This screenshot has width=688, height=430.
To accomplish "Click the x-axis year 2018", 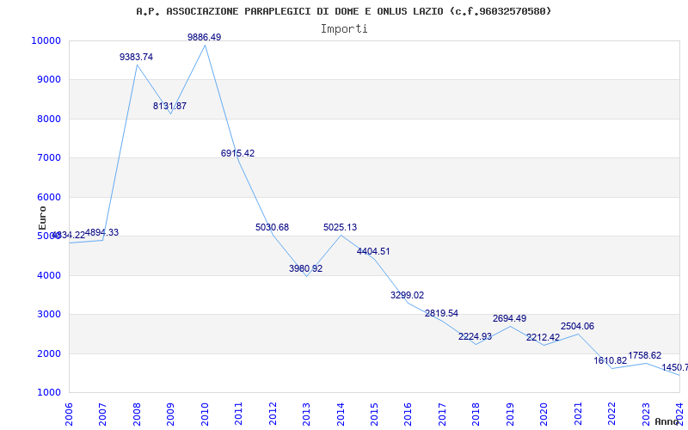I will click(x=476, y=414).
